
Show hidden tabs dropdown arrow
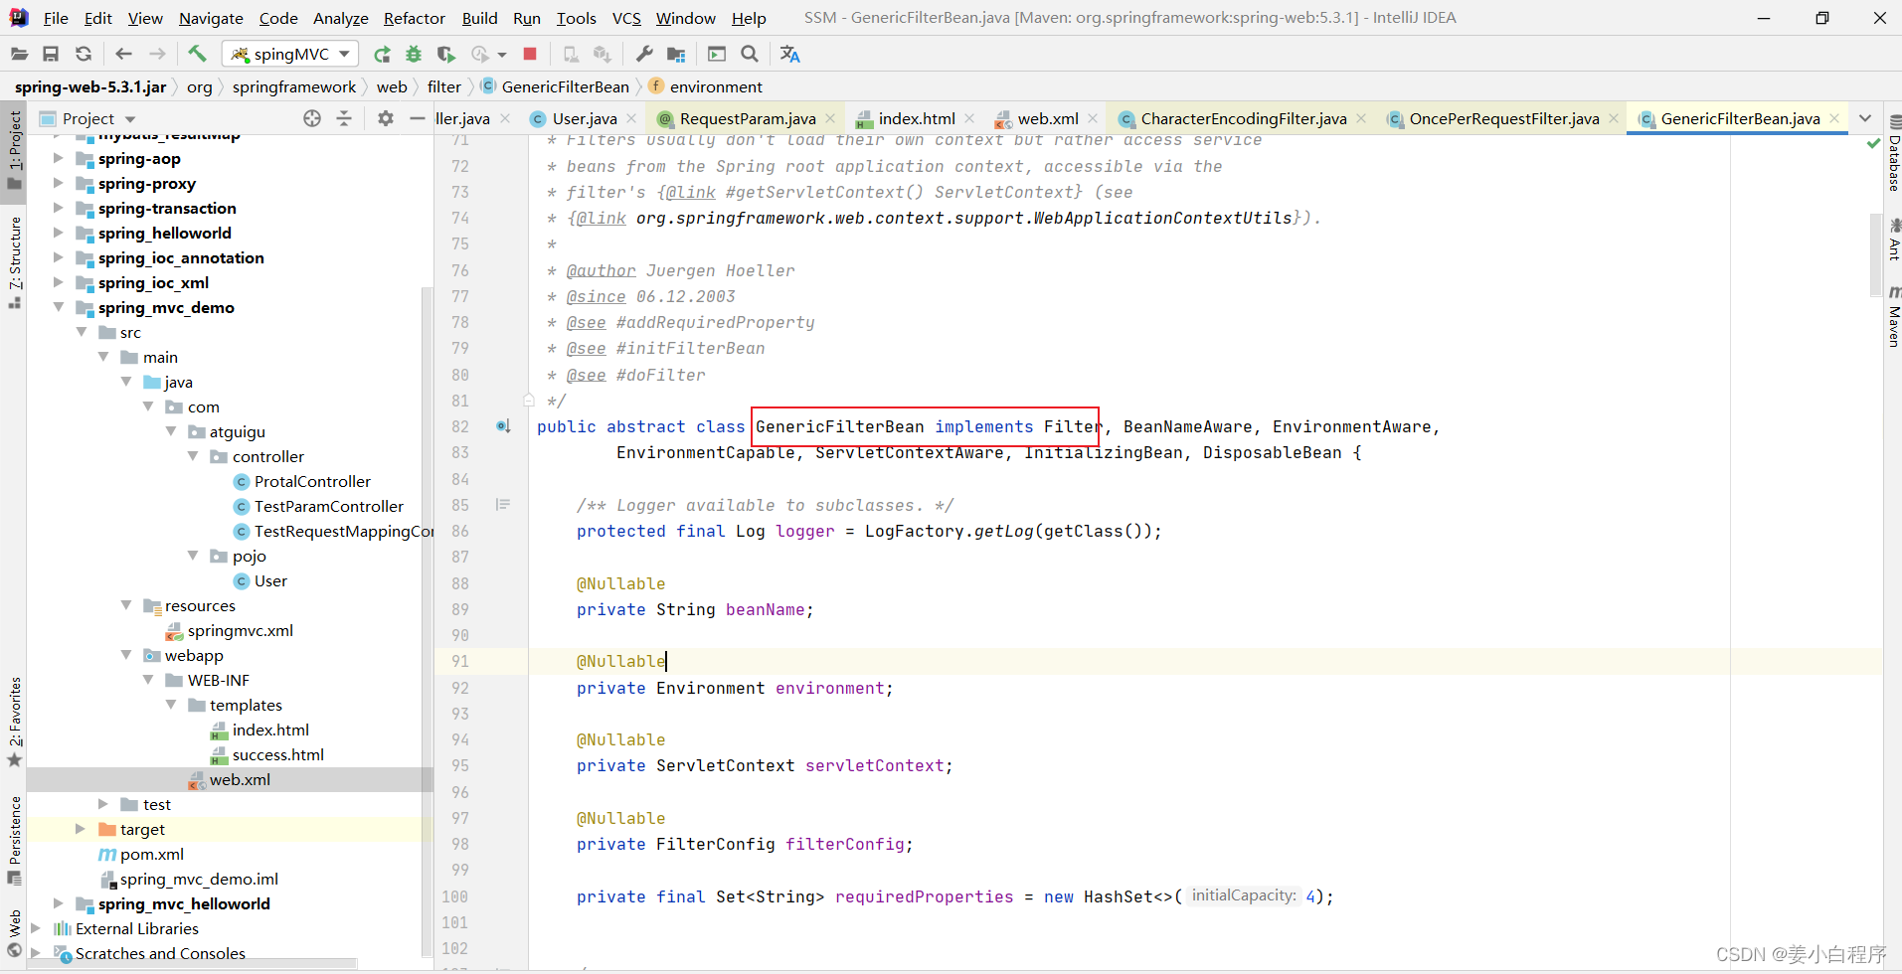coord(1865,118)
